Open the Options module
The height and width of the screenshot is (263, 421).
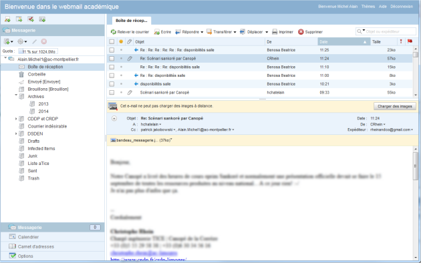(52, 256)
